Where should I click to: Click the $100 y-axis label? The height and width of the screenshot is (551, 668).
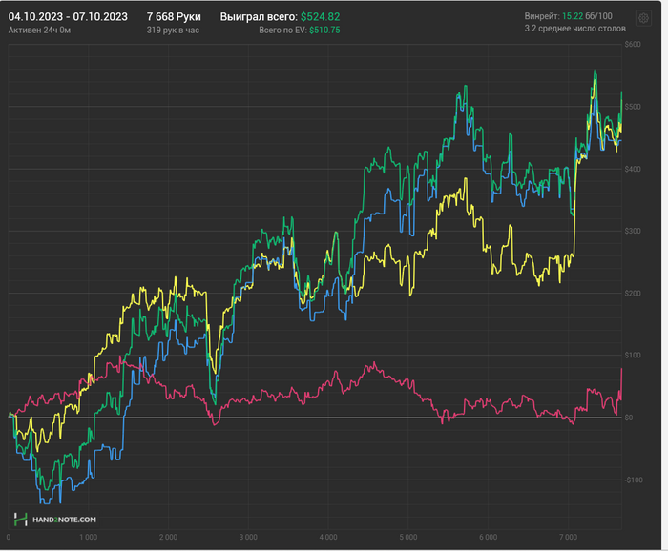pos(633,356)
